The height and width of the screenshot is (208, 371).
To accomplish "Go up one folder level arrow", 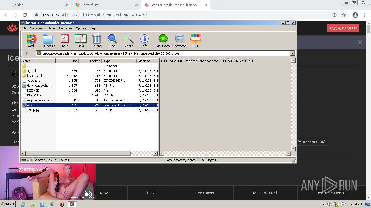I will (27, 53).
